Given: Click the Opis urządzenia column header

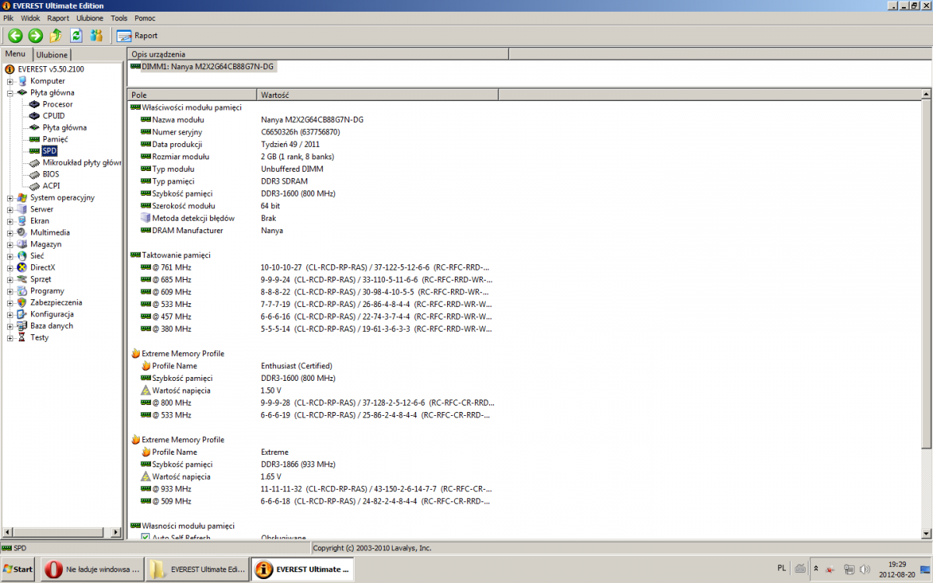Looking at the screenshot, I should coord(317,54).
